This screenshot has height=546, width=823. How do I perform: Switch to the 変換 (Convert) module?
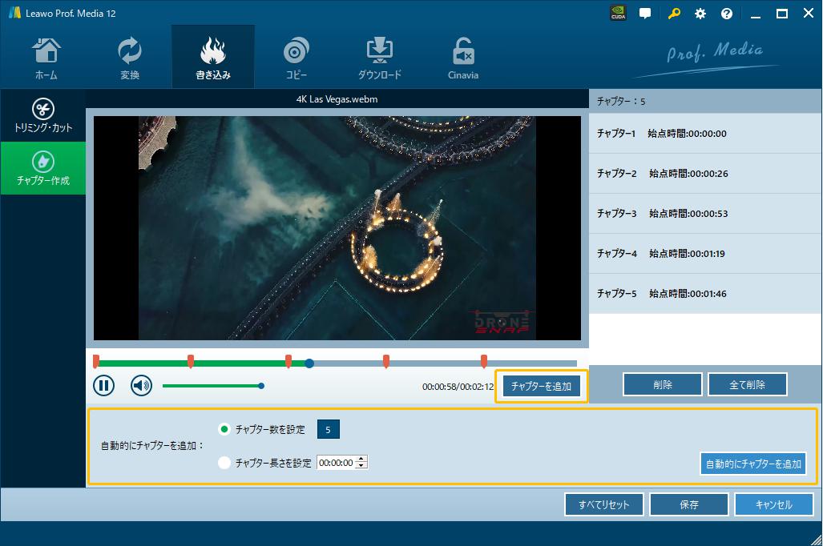(x=129, y=58)
